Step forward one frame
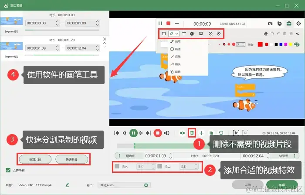305x195 pixels. click(141, 133)
